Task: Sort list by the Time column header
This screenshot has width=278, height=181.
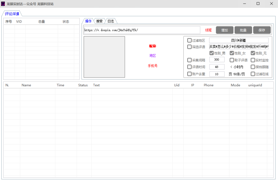Action: tap(61, 85)
